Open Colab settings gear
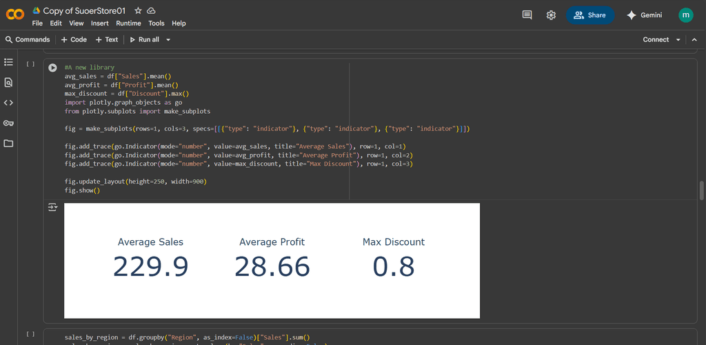The image size is (706, 345). 551,15
